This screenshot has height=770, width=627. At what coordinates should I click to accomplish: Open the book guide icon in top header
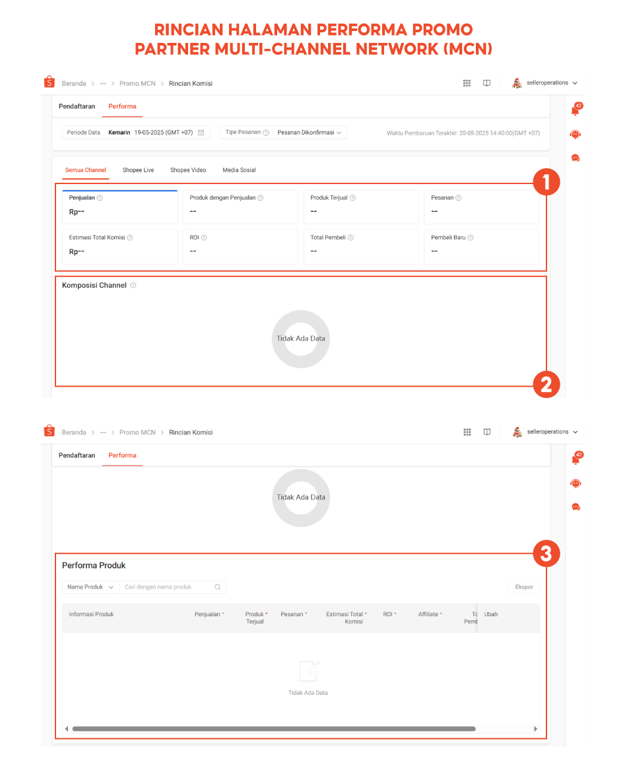click(486, 83)
